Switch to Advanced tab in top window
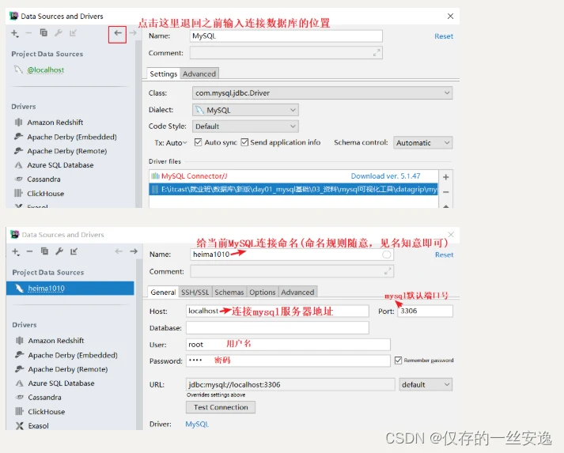The height and width of the screenshot is (453, 564). [x=199, y=74]
